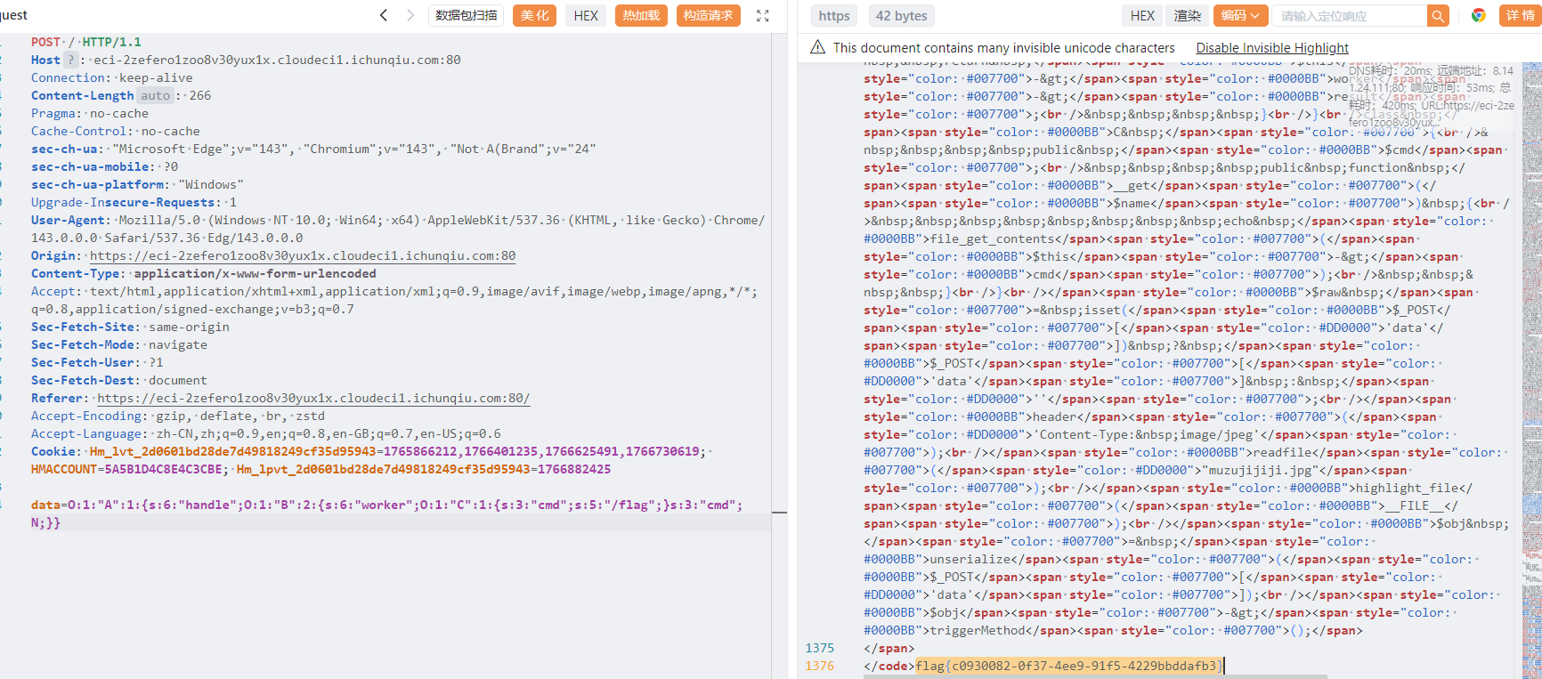Click the Disable Invisible Highlight link

tap(1271, 48)
